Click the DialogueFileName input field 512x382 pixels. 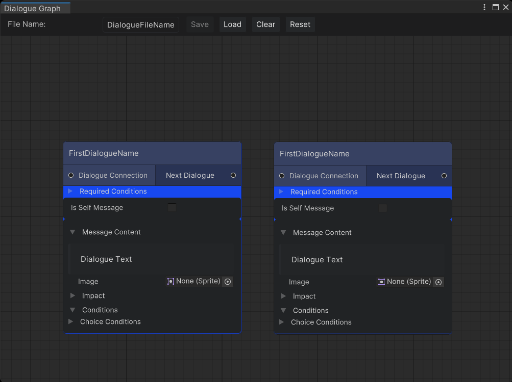141,25
